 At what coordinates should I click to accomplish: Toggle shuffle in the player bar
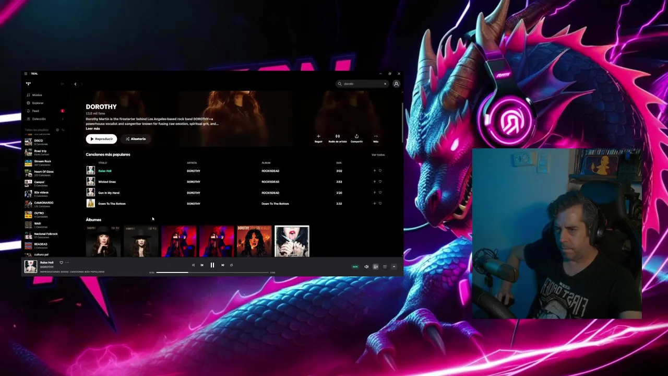tap(193, 265)
